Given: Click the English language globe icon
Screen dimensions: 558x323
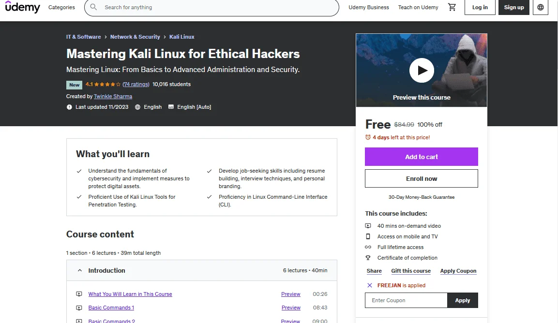Looking at the screenshot, I should point(138,107).
